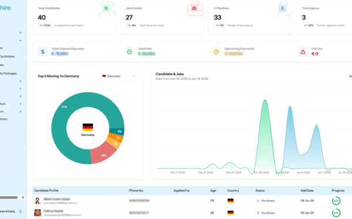Click the Country column header

[233, 190]
